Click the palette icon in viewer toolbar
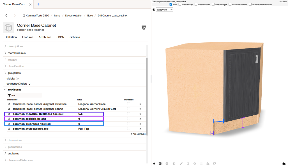This screenshot has height=167, width=288. [154, 164]
